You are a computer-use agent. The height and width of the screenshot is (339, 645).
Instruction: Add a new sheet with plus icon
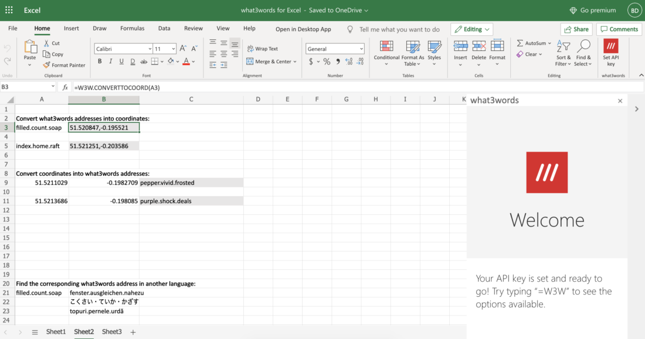point(133,332)
